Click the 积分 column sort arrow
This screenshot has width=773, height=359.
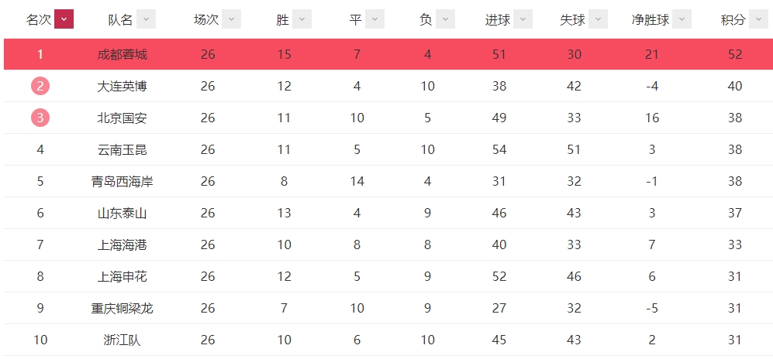click(x=758, y=19)
